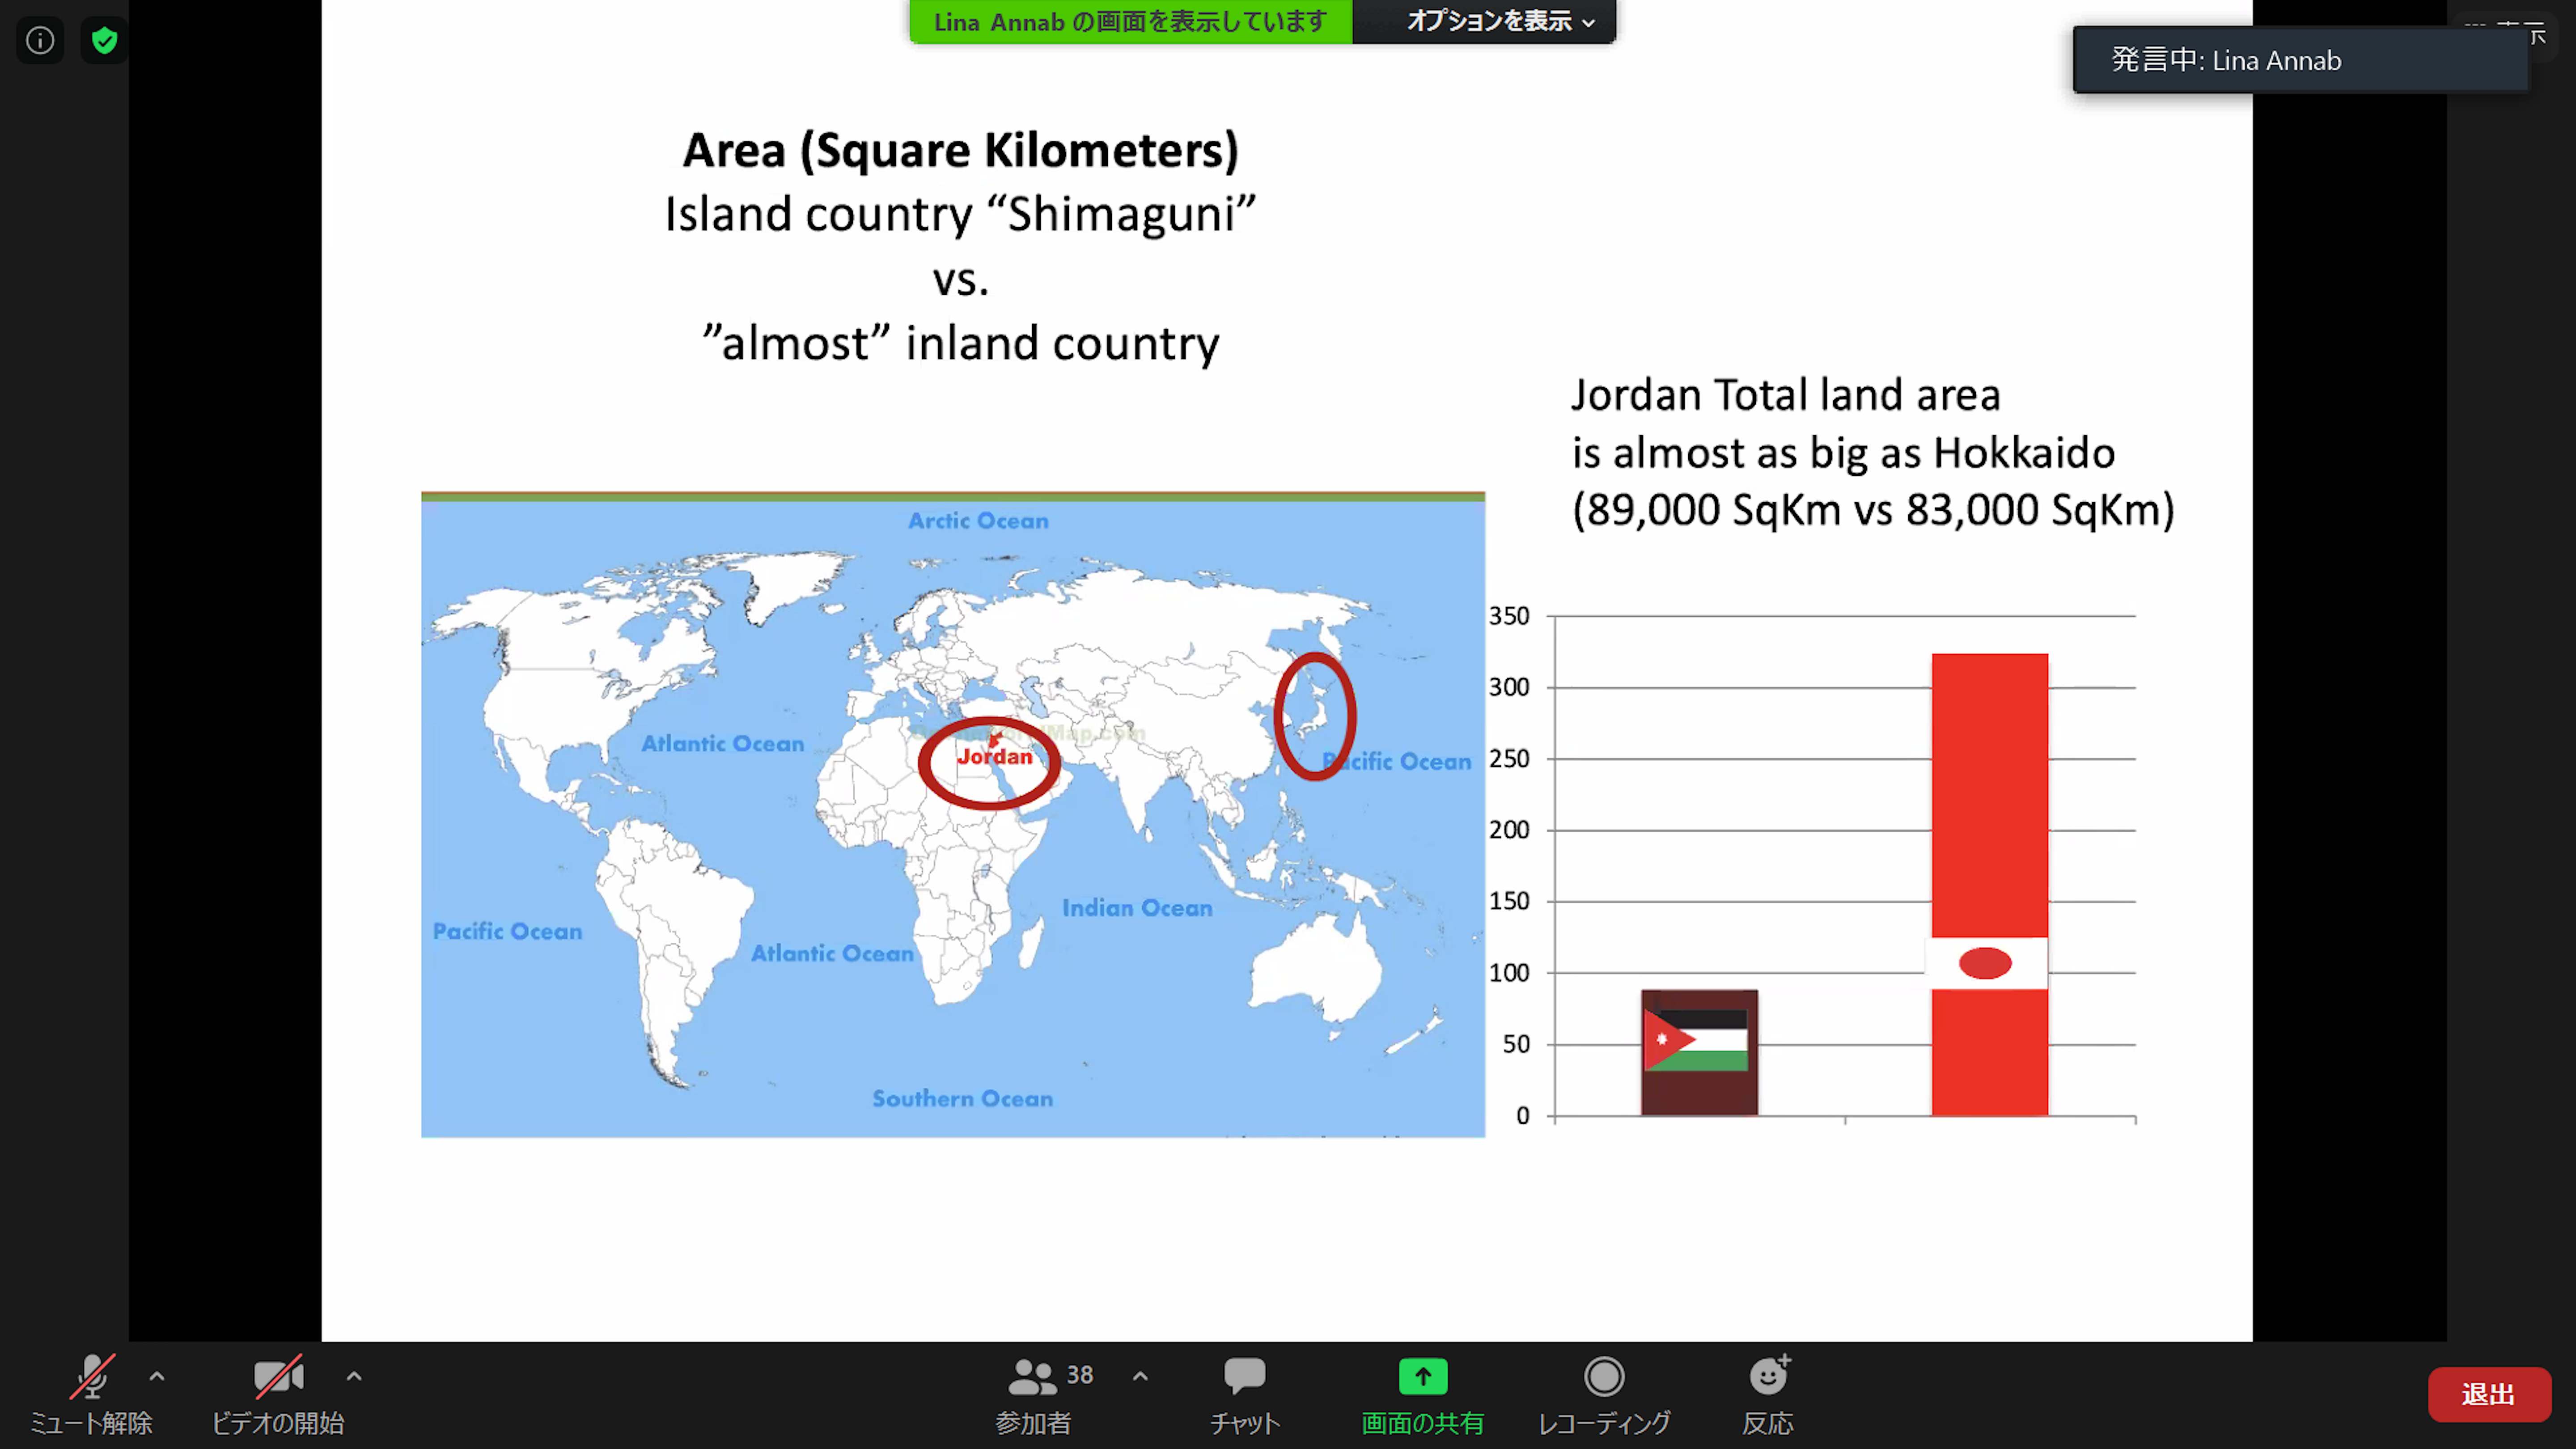This screenshot has height=1449, width=2576.
Task: Start recording with the レコーディング button
Action: point(1604,1396)
